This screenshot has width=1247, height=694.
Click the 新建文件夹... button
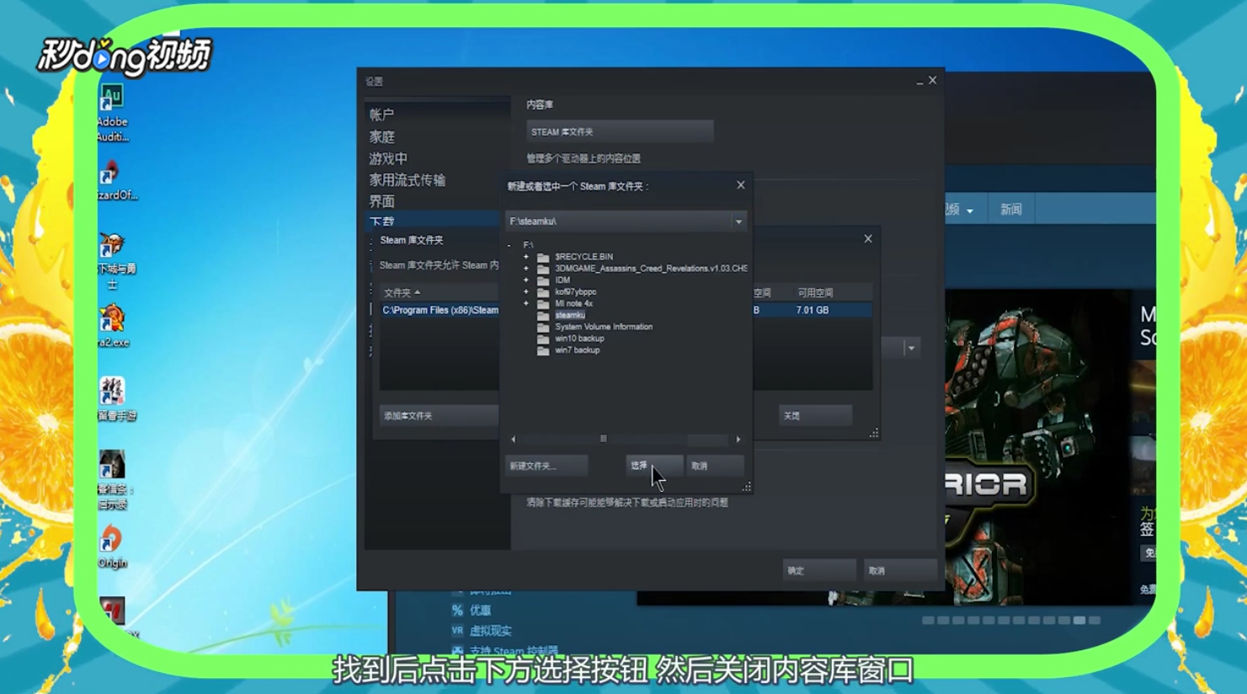tap(545, 466)
